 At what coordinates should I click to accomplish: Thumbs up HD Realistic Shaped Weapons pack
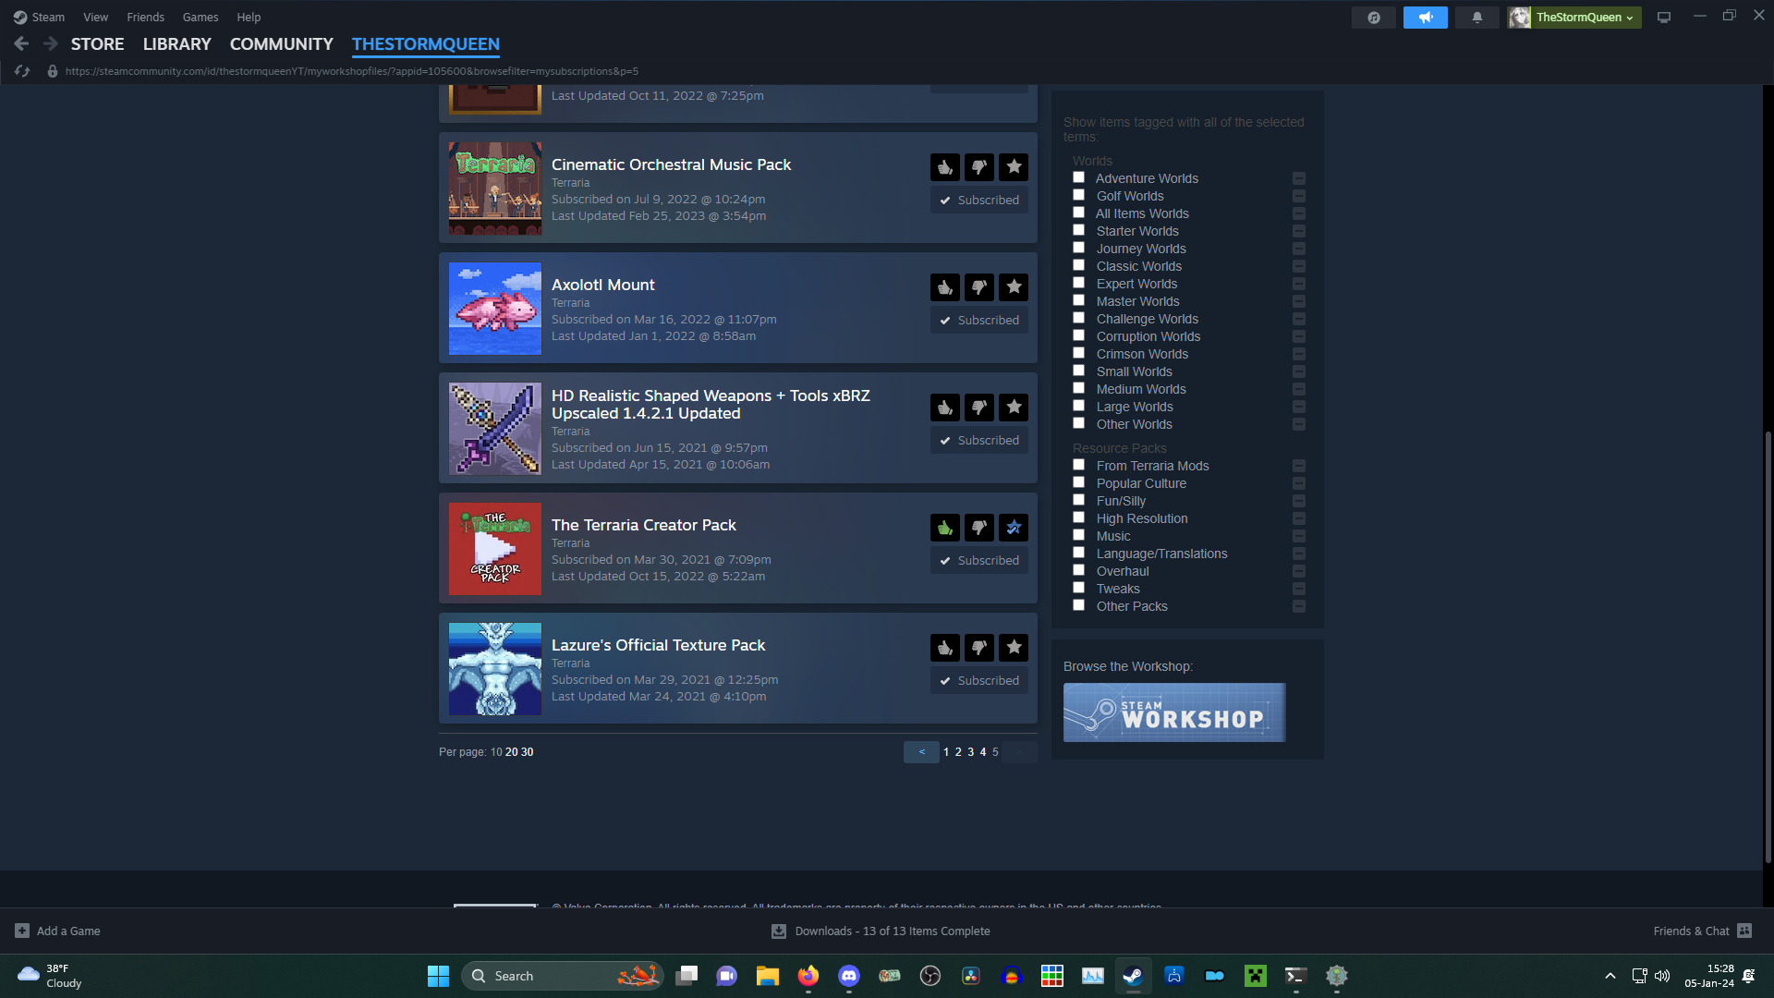(x=944, y=408)
